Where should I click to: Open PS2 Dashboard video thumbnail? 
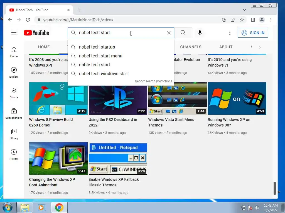tap(118, 100)
